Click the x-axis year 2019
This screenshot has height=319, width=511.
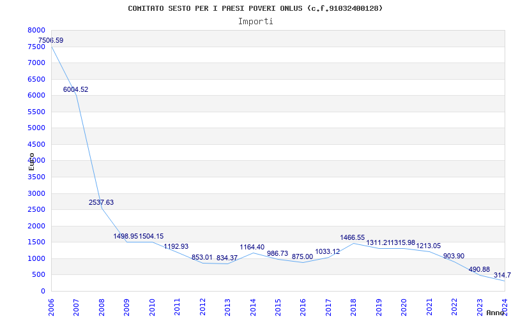click(x=379, y=308)
